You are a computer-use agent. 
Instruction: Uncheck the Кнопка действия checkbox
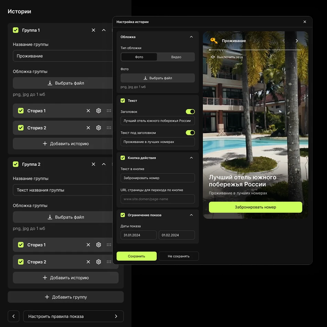[123, 158]
